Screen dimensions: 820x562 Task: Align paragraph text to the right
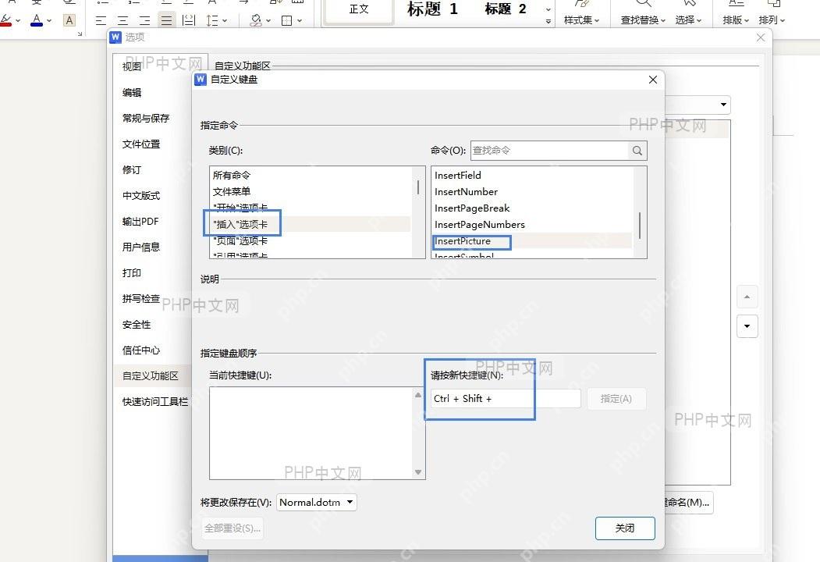pos(145,20)
